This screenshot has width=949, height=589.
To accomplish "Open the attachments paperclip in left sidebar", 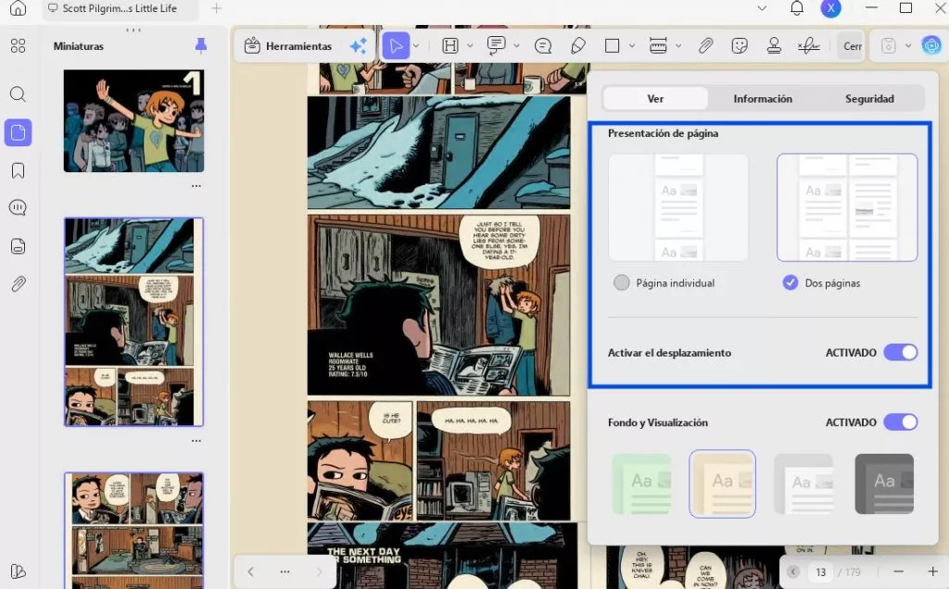I will (x=19, y=283).
